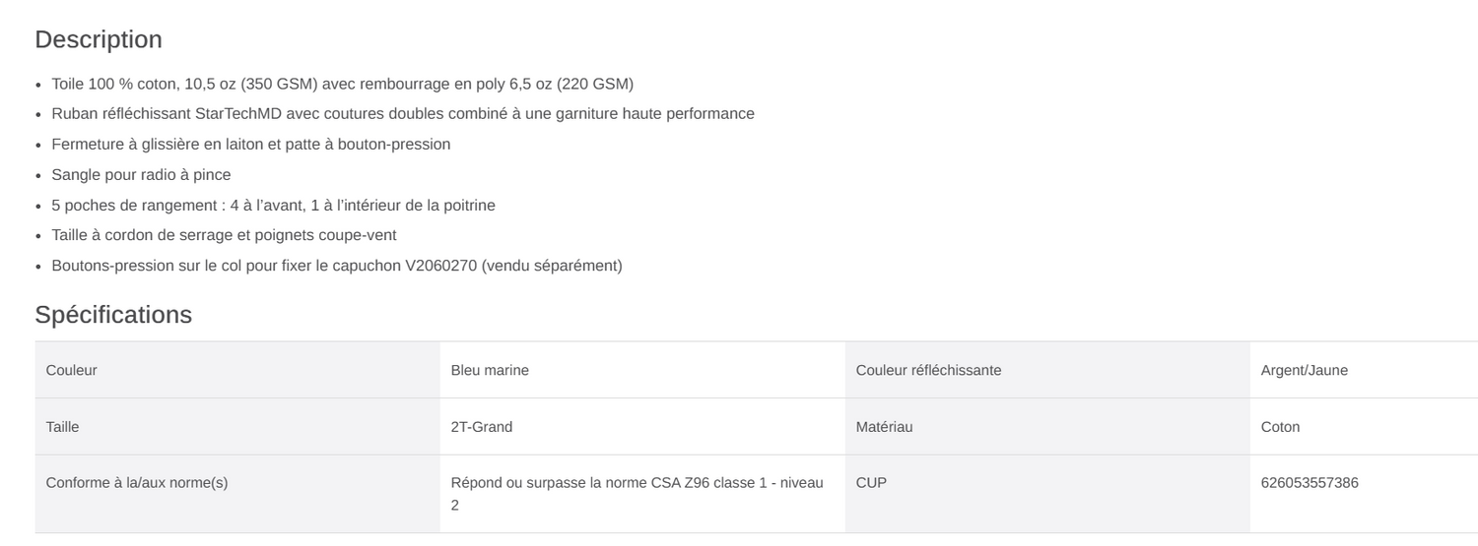Click the 'Couleur réfléchissante' label cell

(928, 371)
